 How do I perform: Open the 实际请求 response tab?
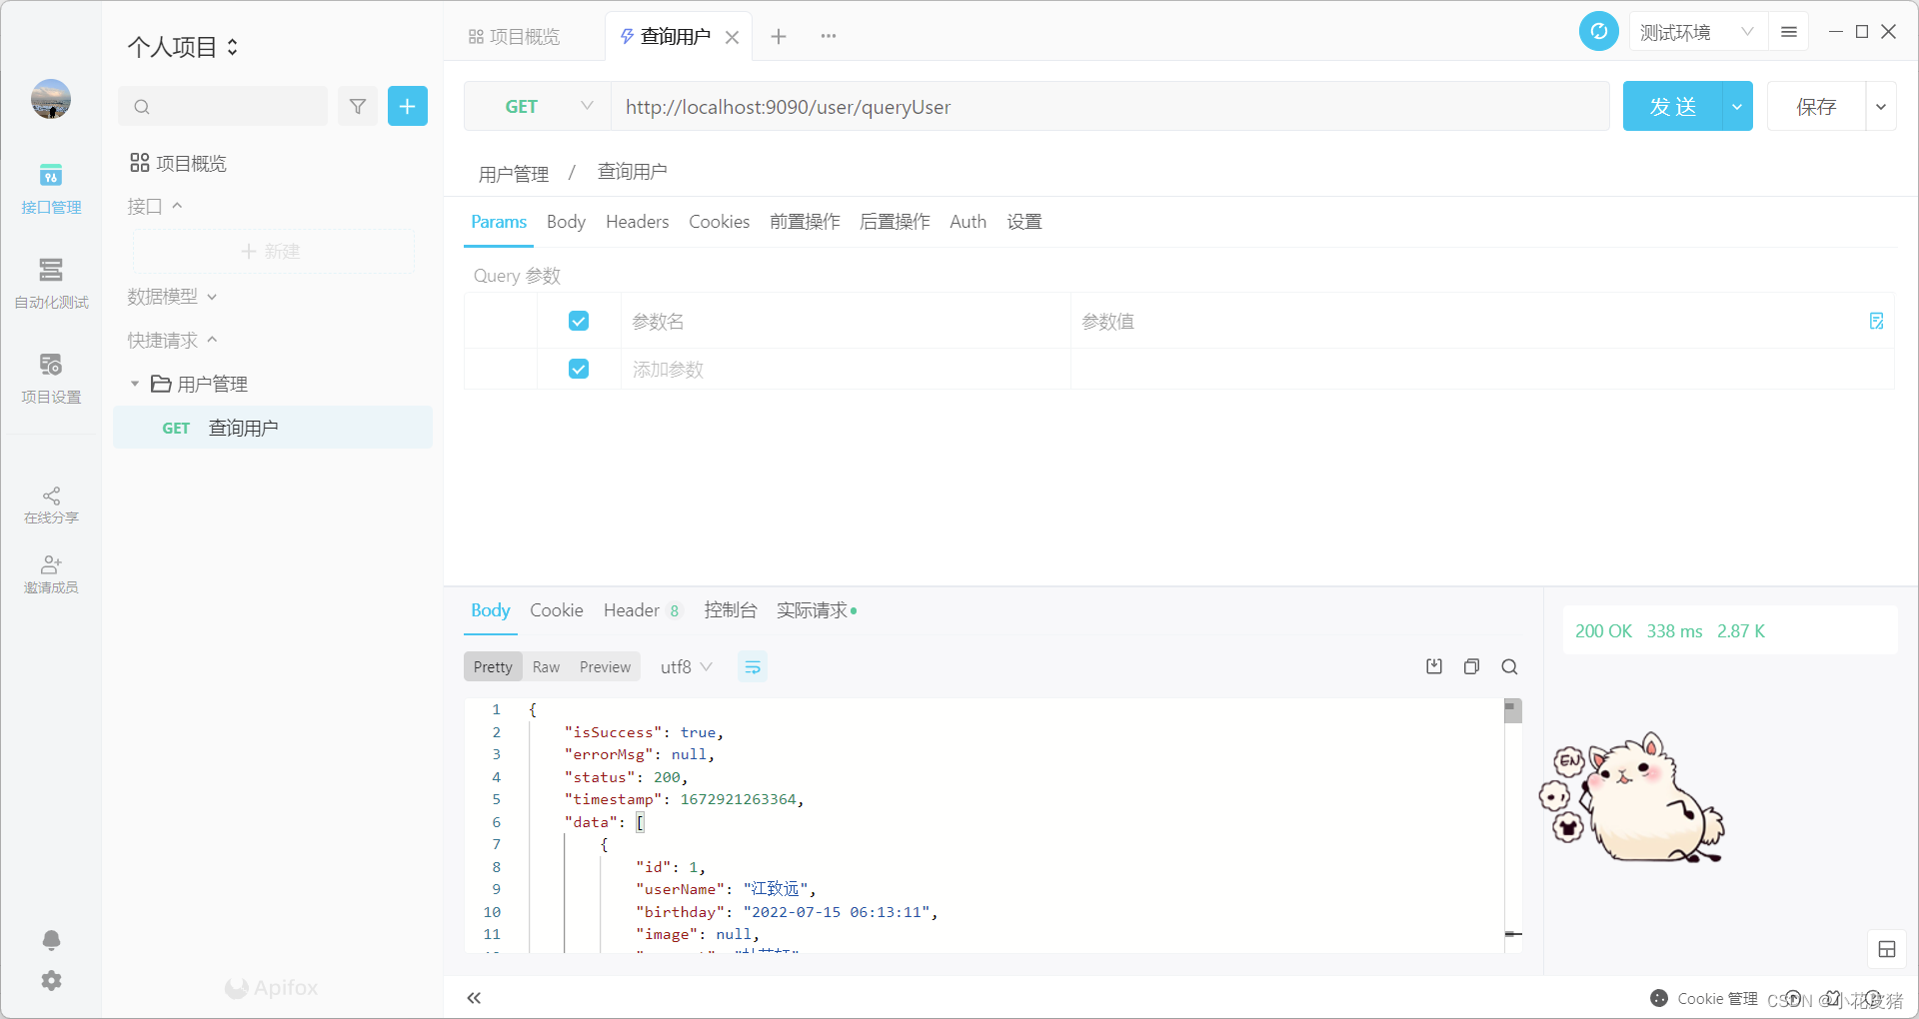(816, 610)
